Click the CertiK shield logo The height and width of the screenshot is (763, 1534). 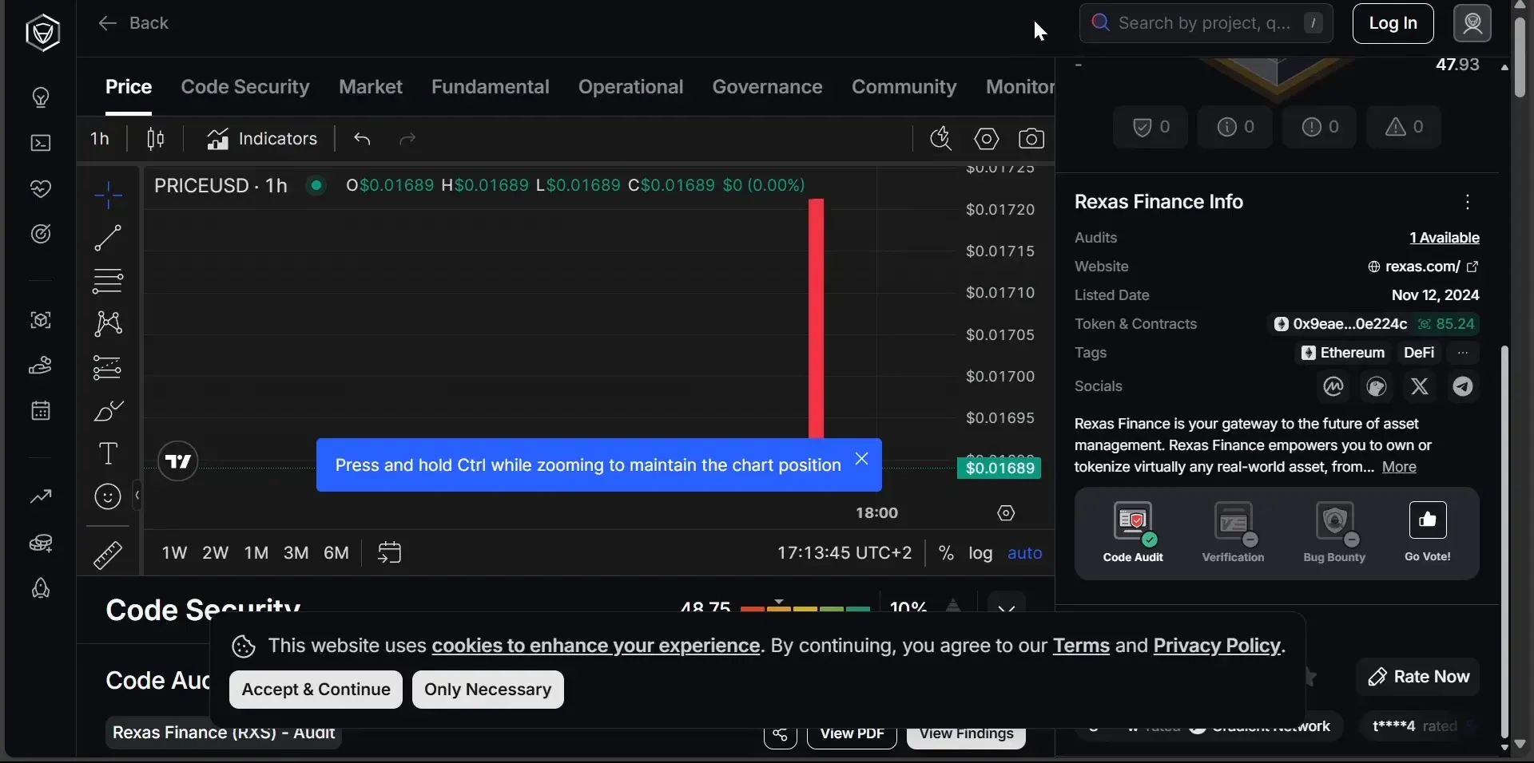point(42,33)
